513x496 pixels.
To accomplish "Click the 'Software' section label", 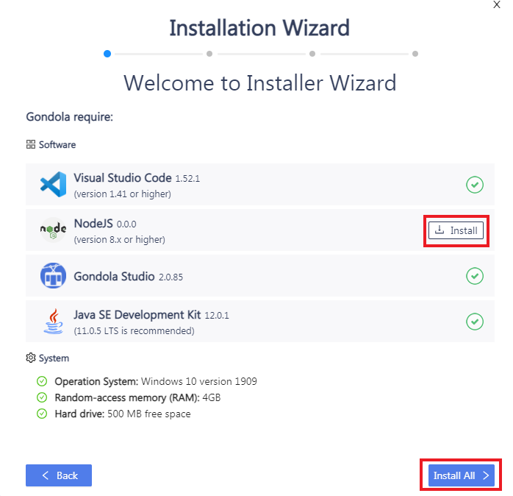I will pyautogui.click(x=57, y=145).
